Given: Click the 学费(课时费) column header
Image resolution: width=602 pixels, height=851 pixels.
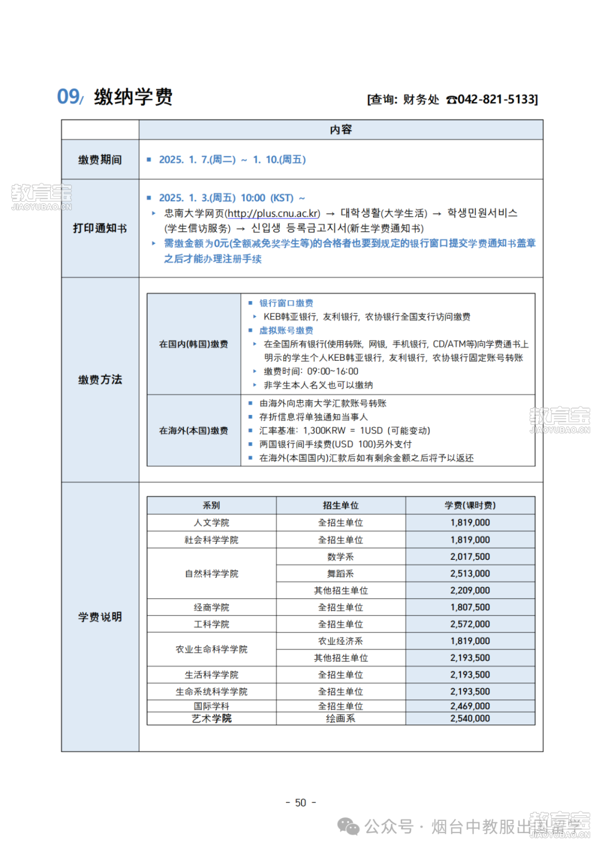Looking at the screenshot, I should (470, 505).
